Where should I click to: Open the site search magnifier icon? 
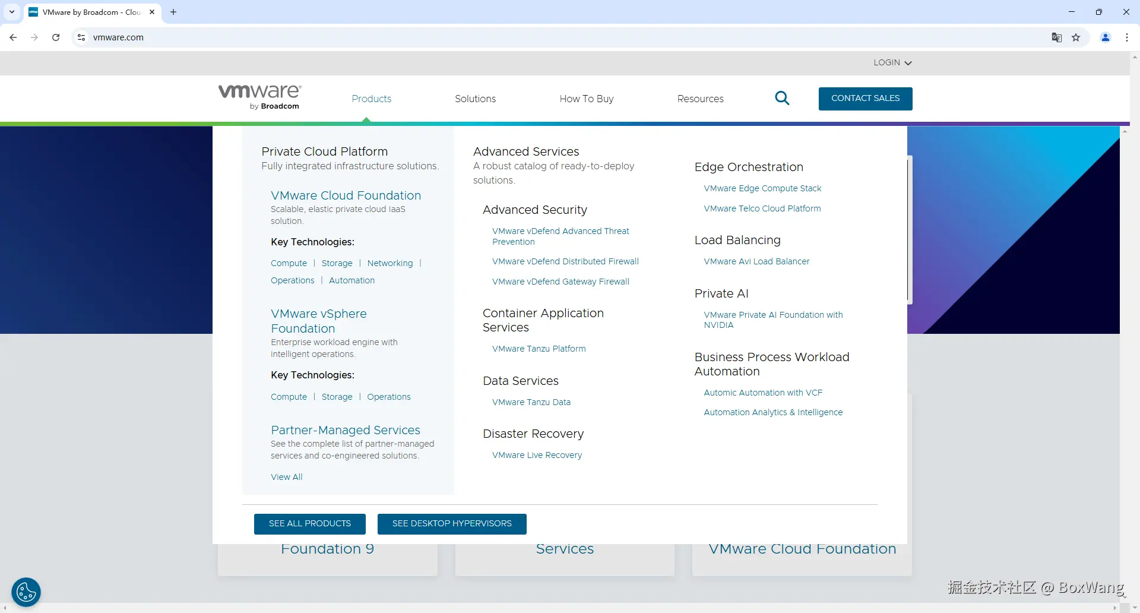tap(782, 98)
